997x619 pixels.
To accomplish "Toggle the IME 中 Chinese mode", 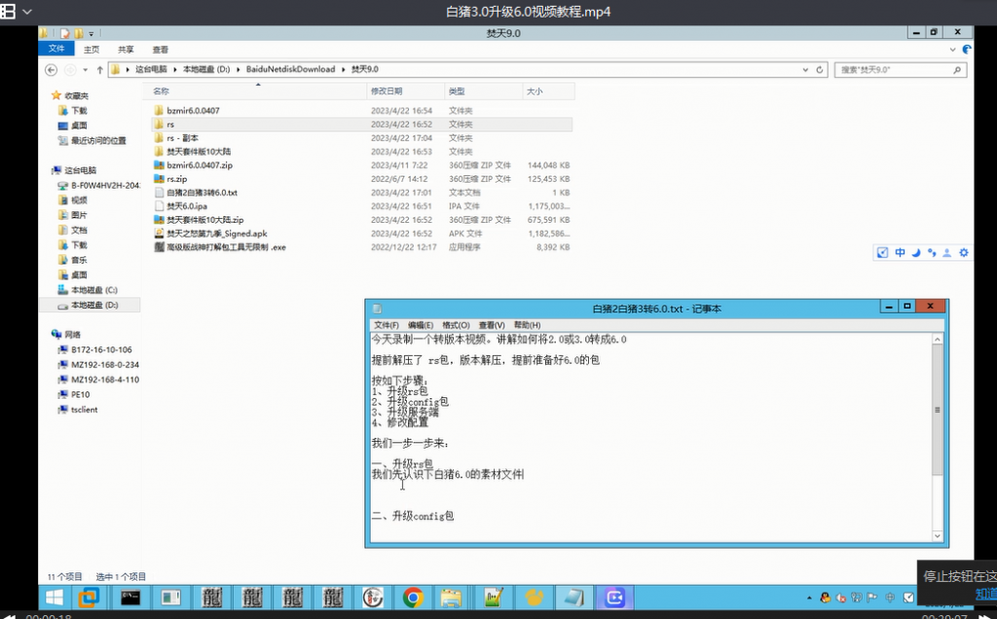I will point(900,252).
